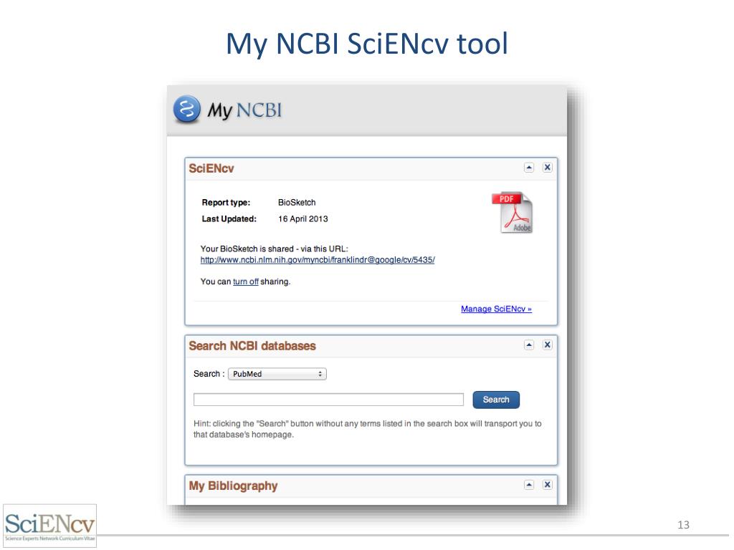This screenshot has height=550, width=734.
Task: Collapse the My Bibliography panel
Action: [529, 485]
